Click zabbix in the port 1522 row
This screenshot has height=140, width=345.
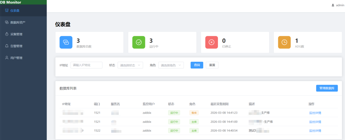pos(147,130)
